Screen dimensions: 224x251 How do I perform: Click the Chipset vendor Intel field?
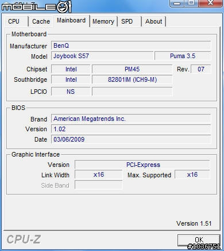point(71,69)
